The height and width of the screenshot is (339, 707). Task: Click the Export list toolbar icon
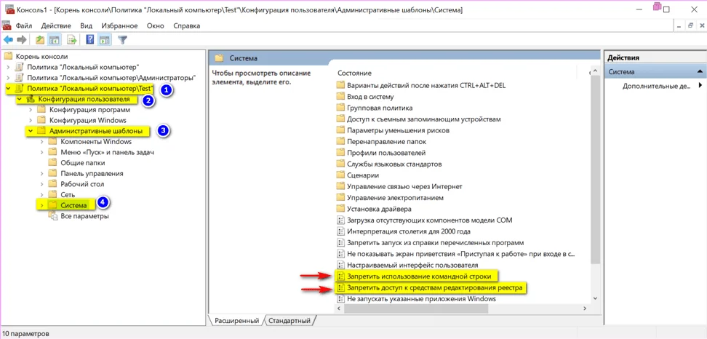point(72,40)
